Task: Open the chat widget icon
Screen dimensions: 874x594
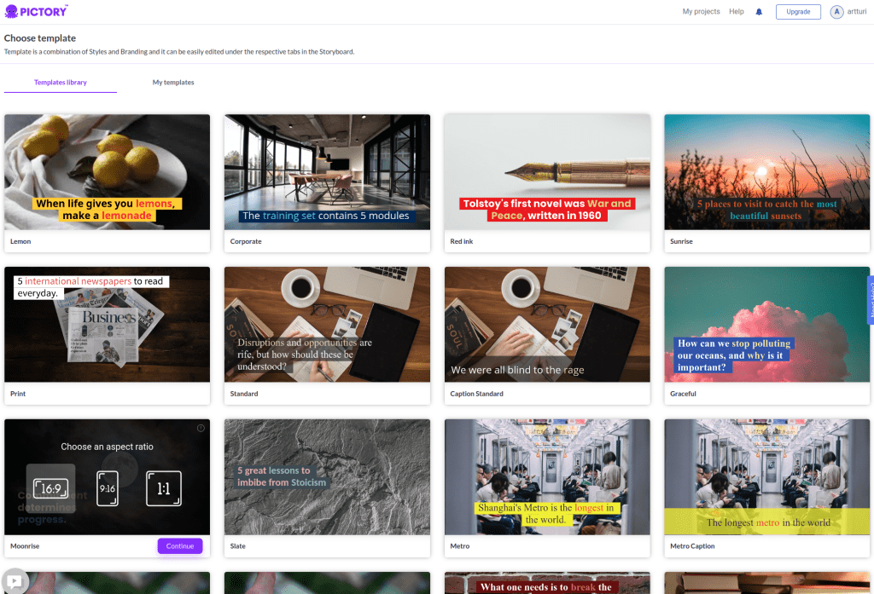Action: pos(15,581)
